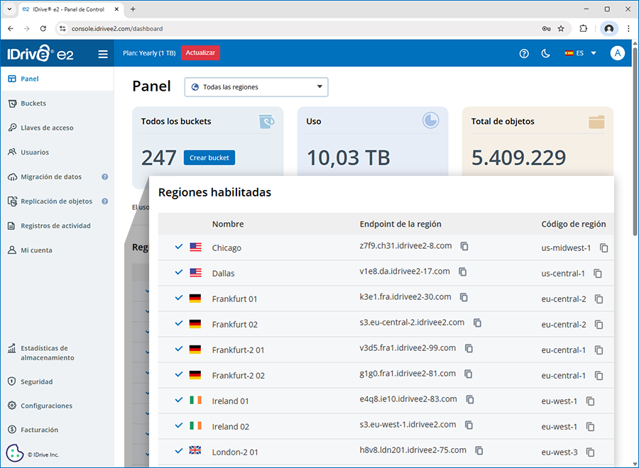Toggle dark mode with the moon icon
Screen dimensions: 639x468
(545, 53)
